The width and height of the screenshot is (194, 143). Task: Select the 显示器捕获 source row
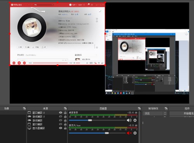coord(47,128)
